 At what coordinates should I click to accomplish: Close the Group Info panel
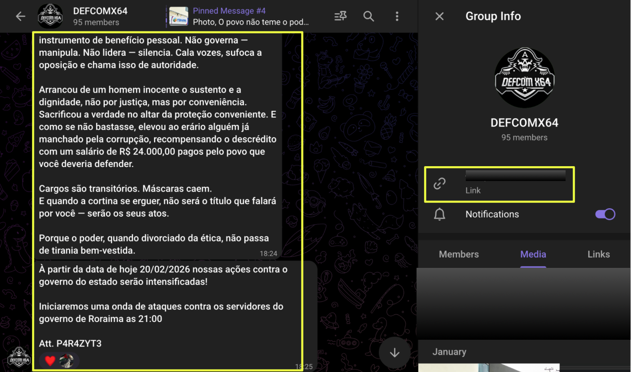click(439, 17)
